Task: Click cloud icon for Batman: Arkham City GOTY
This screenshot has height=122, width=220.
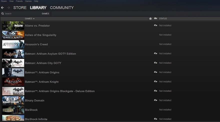Action: coord(155,63)
